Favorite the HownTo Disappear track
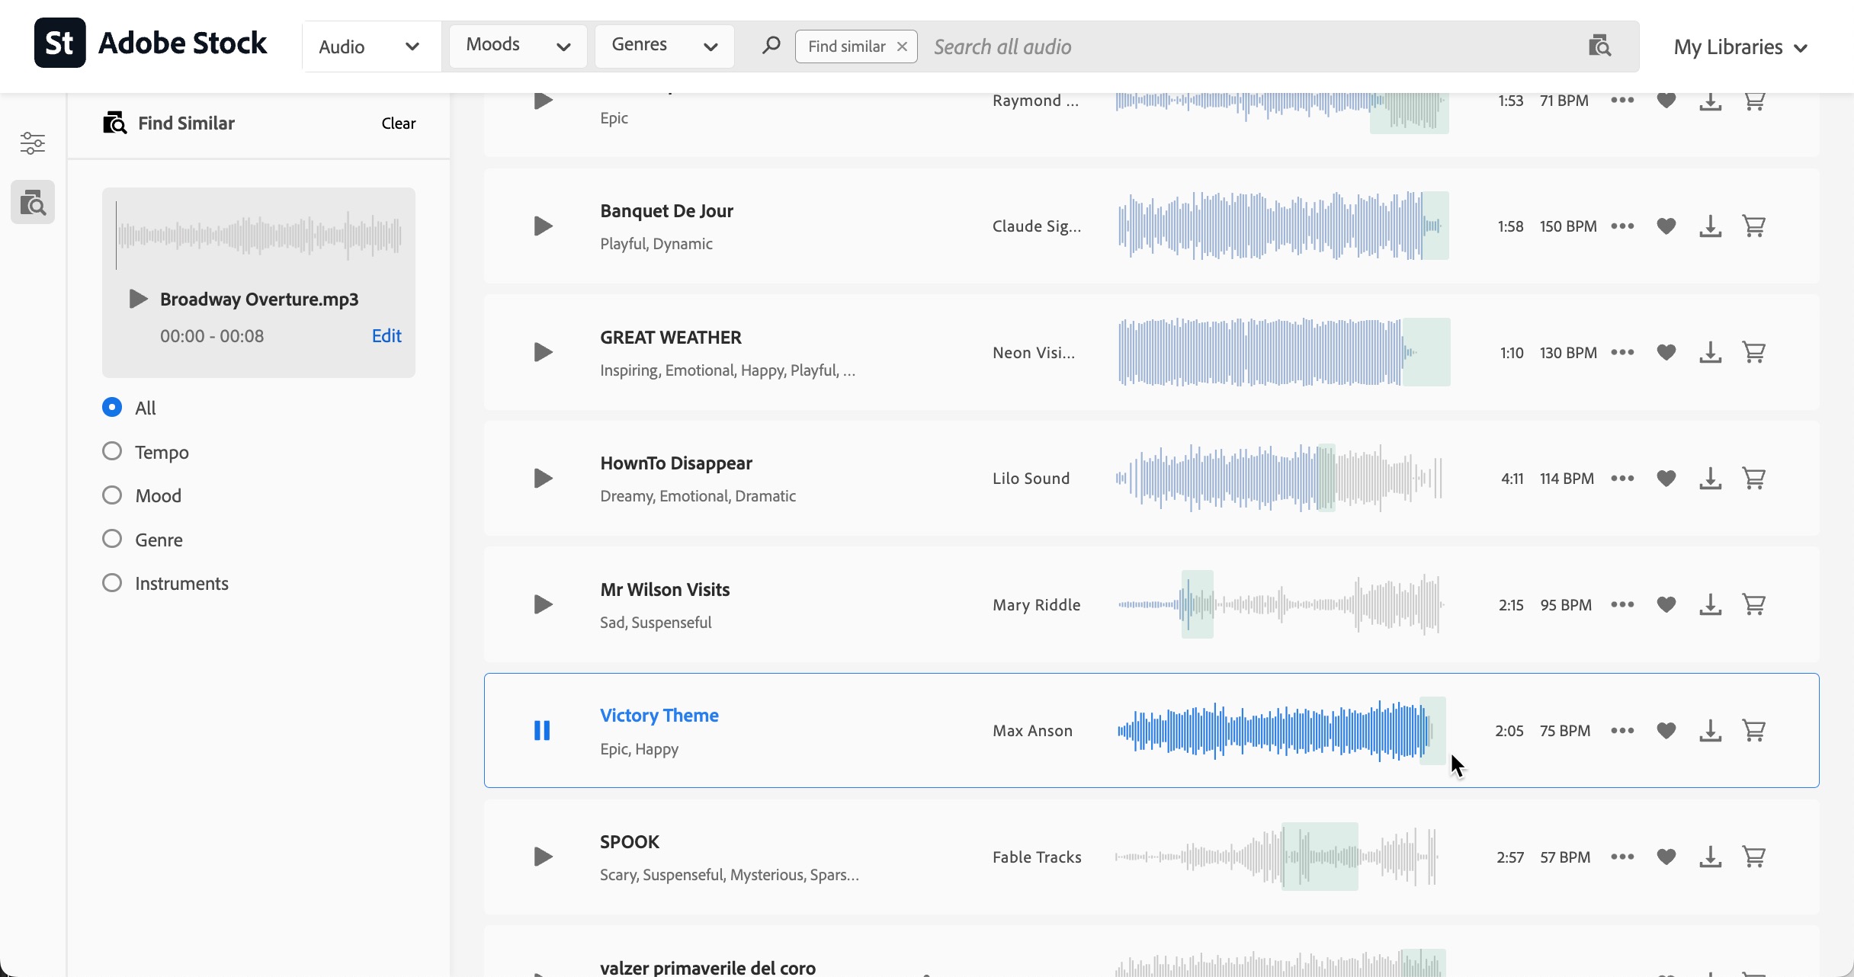Image resolution: width=1854 pixels, height=977 pixels. pyautogui.click(x=1666, y=479)
